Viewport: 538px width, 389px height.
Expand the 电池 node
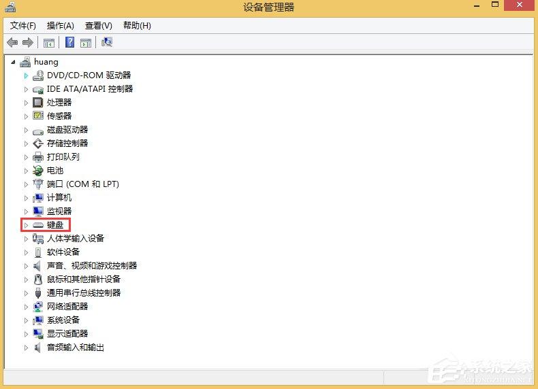tap(26, 171)
